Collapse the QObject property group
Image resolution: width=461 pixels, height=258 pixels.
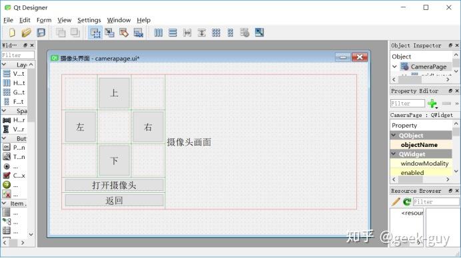tap(394, 135)
